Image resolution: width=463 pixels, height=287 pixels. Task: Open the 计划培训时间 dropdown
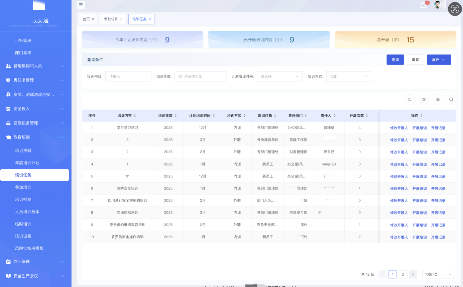tap(279, 76)
